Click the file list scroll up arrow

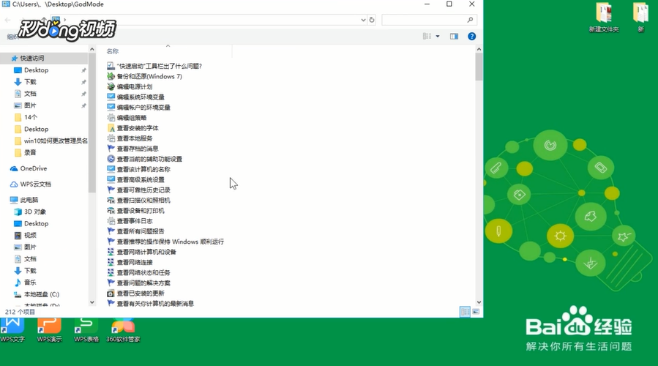pyautogui.click(x=479, y=49)
